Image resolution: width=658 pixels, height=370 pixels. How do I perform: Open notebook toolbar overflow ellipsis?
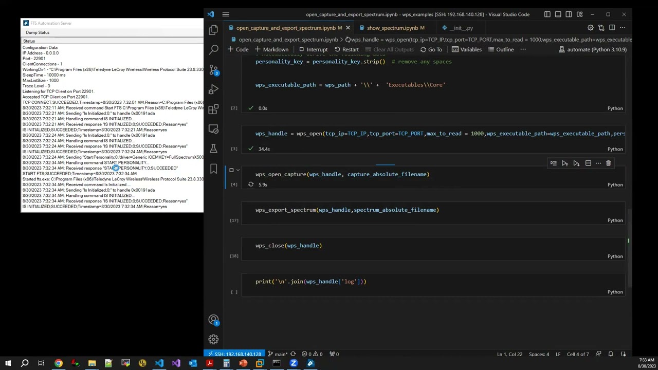click(x=523, y=49)
